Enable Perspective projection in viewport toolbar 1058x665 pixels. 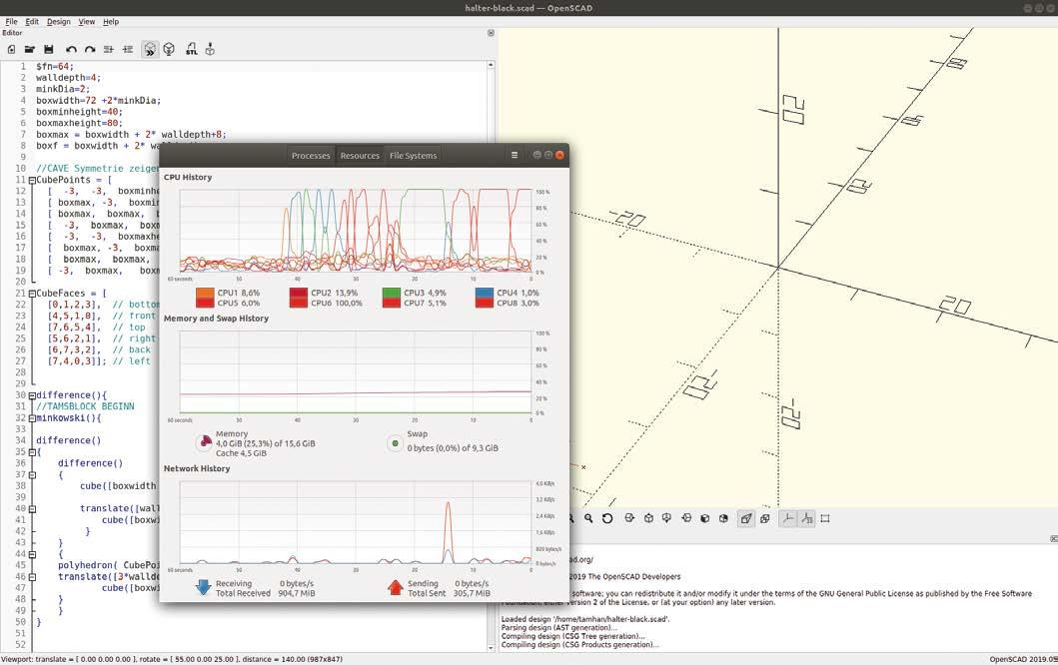pos(745,518)
